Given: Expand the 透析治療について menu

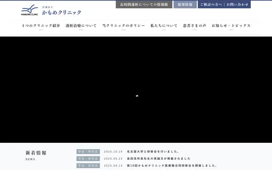Looking at the screenshot, I should click(81, 26).
